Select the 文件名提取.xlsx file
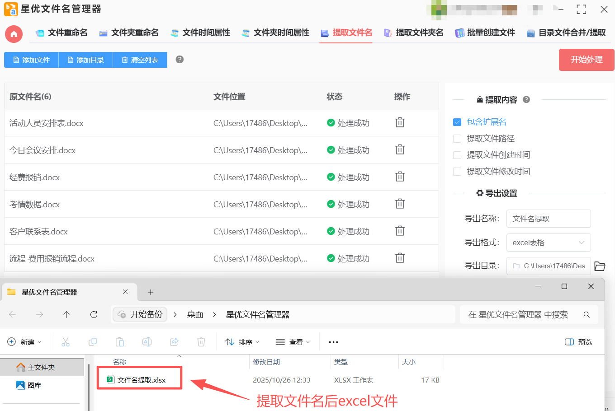This screenshot has width=615, height=411. [x=141, y=380]
